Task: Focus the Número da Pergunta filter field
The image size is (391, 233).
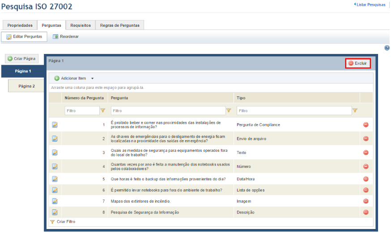Action: tap(82, 111)
